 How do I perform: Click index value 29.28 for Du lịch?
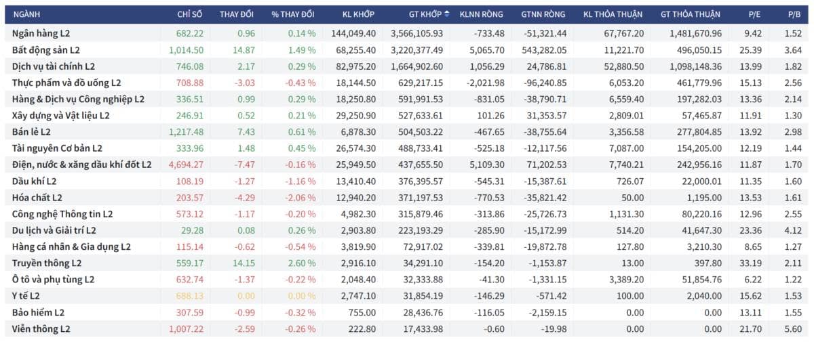point(193,230)
